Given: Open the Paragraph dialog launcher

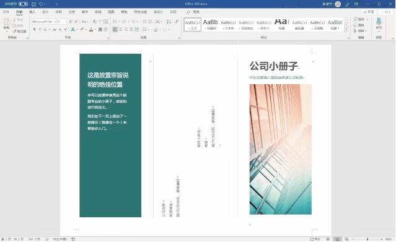Looking at the screenshot, I should [179, 38].
